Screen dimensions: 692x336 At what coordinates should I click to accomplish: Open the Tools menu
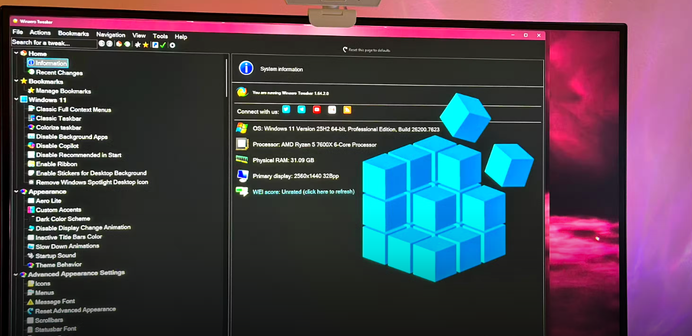(x=160, y=36)
